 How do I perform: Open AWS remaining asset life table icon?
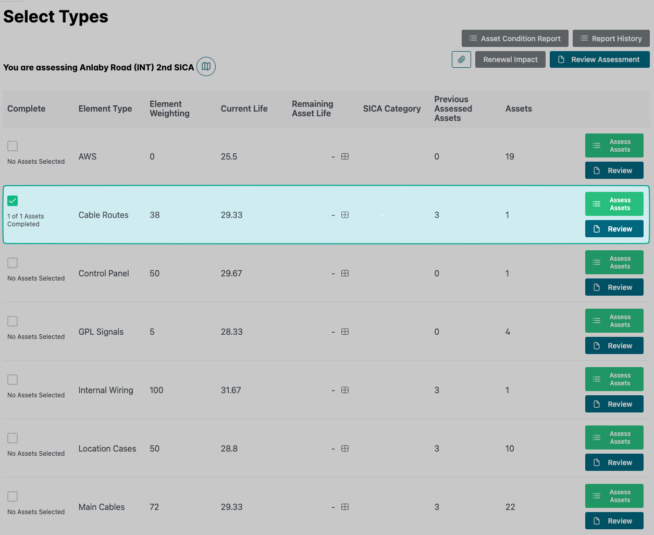345,156
